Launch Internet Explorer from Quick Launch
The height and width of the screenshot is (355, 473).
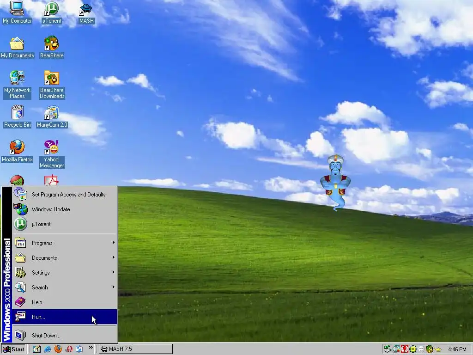pyautogui.click(x=48, y=349)
